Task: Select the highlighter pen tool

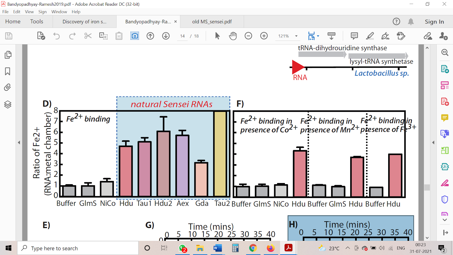Action: [x=370, y=36]
